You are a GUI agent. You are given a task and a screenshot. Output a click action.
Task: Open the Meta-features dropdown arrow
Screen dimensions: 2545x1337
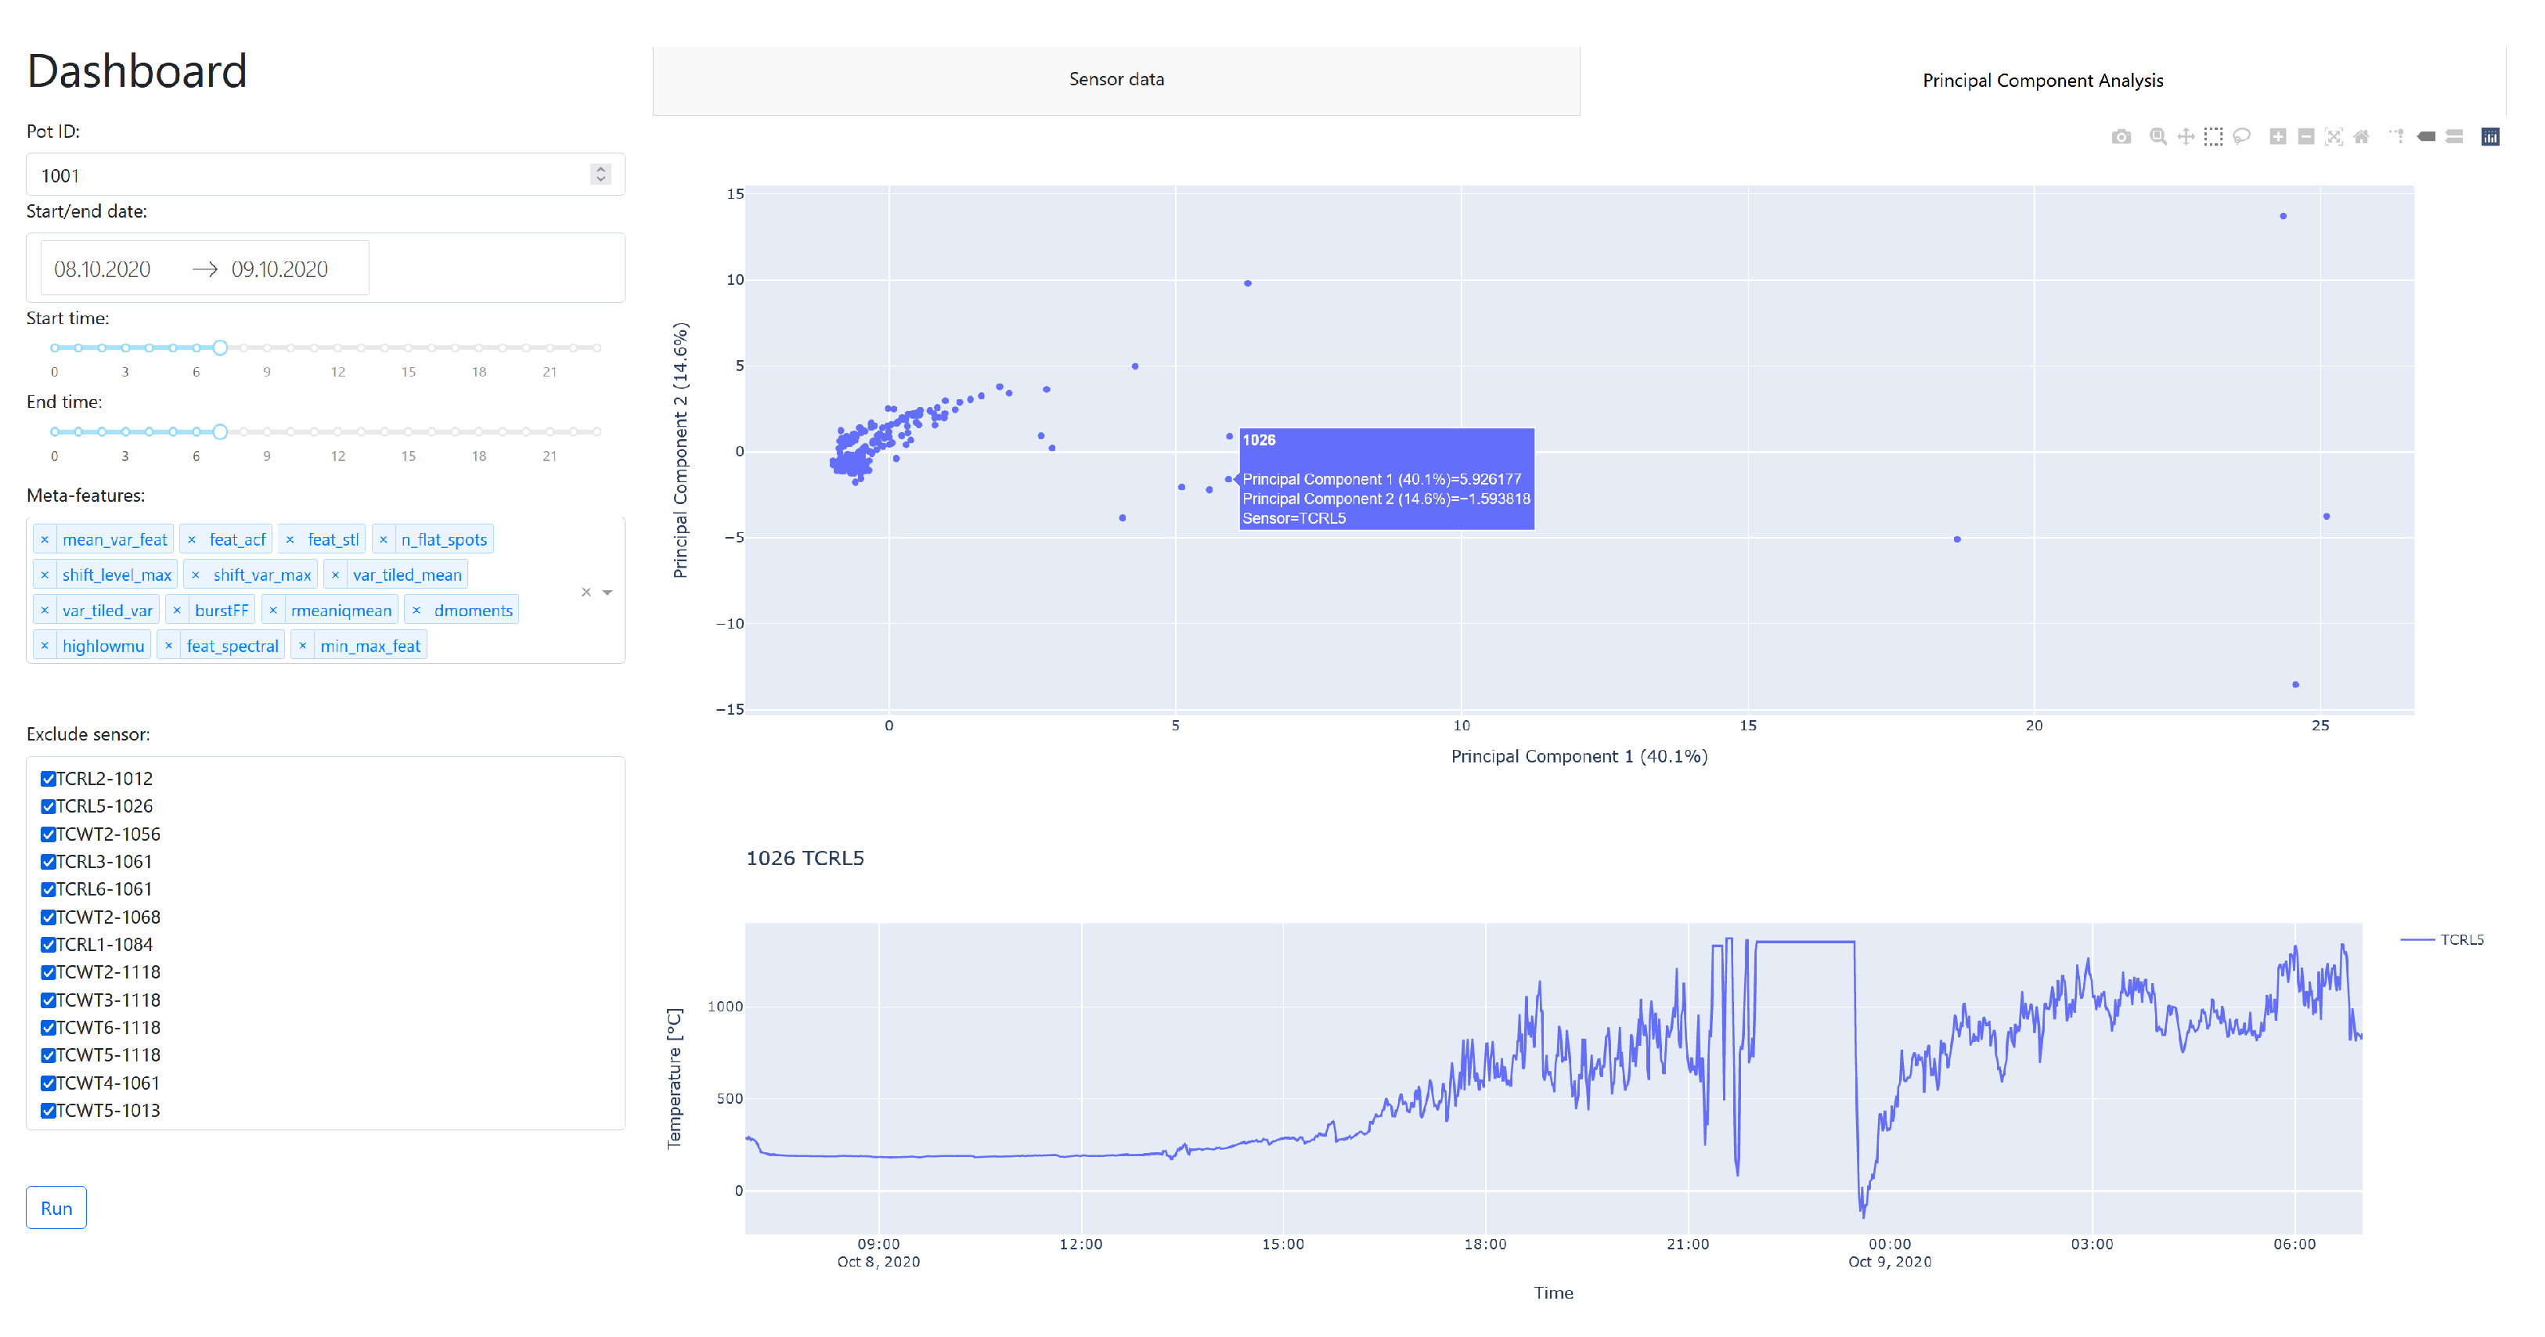tap(607, 592)
